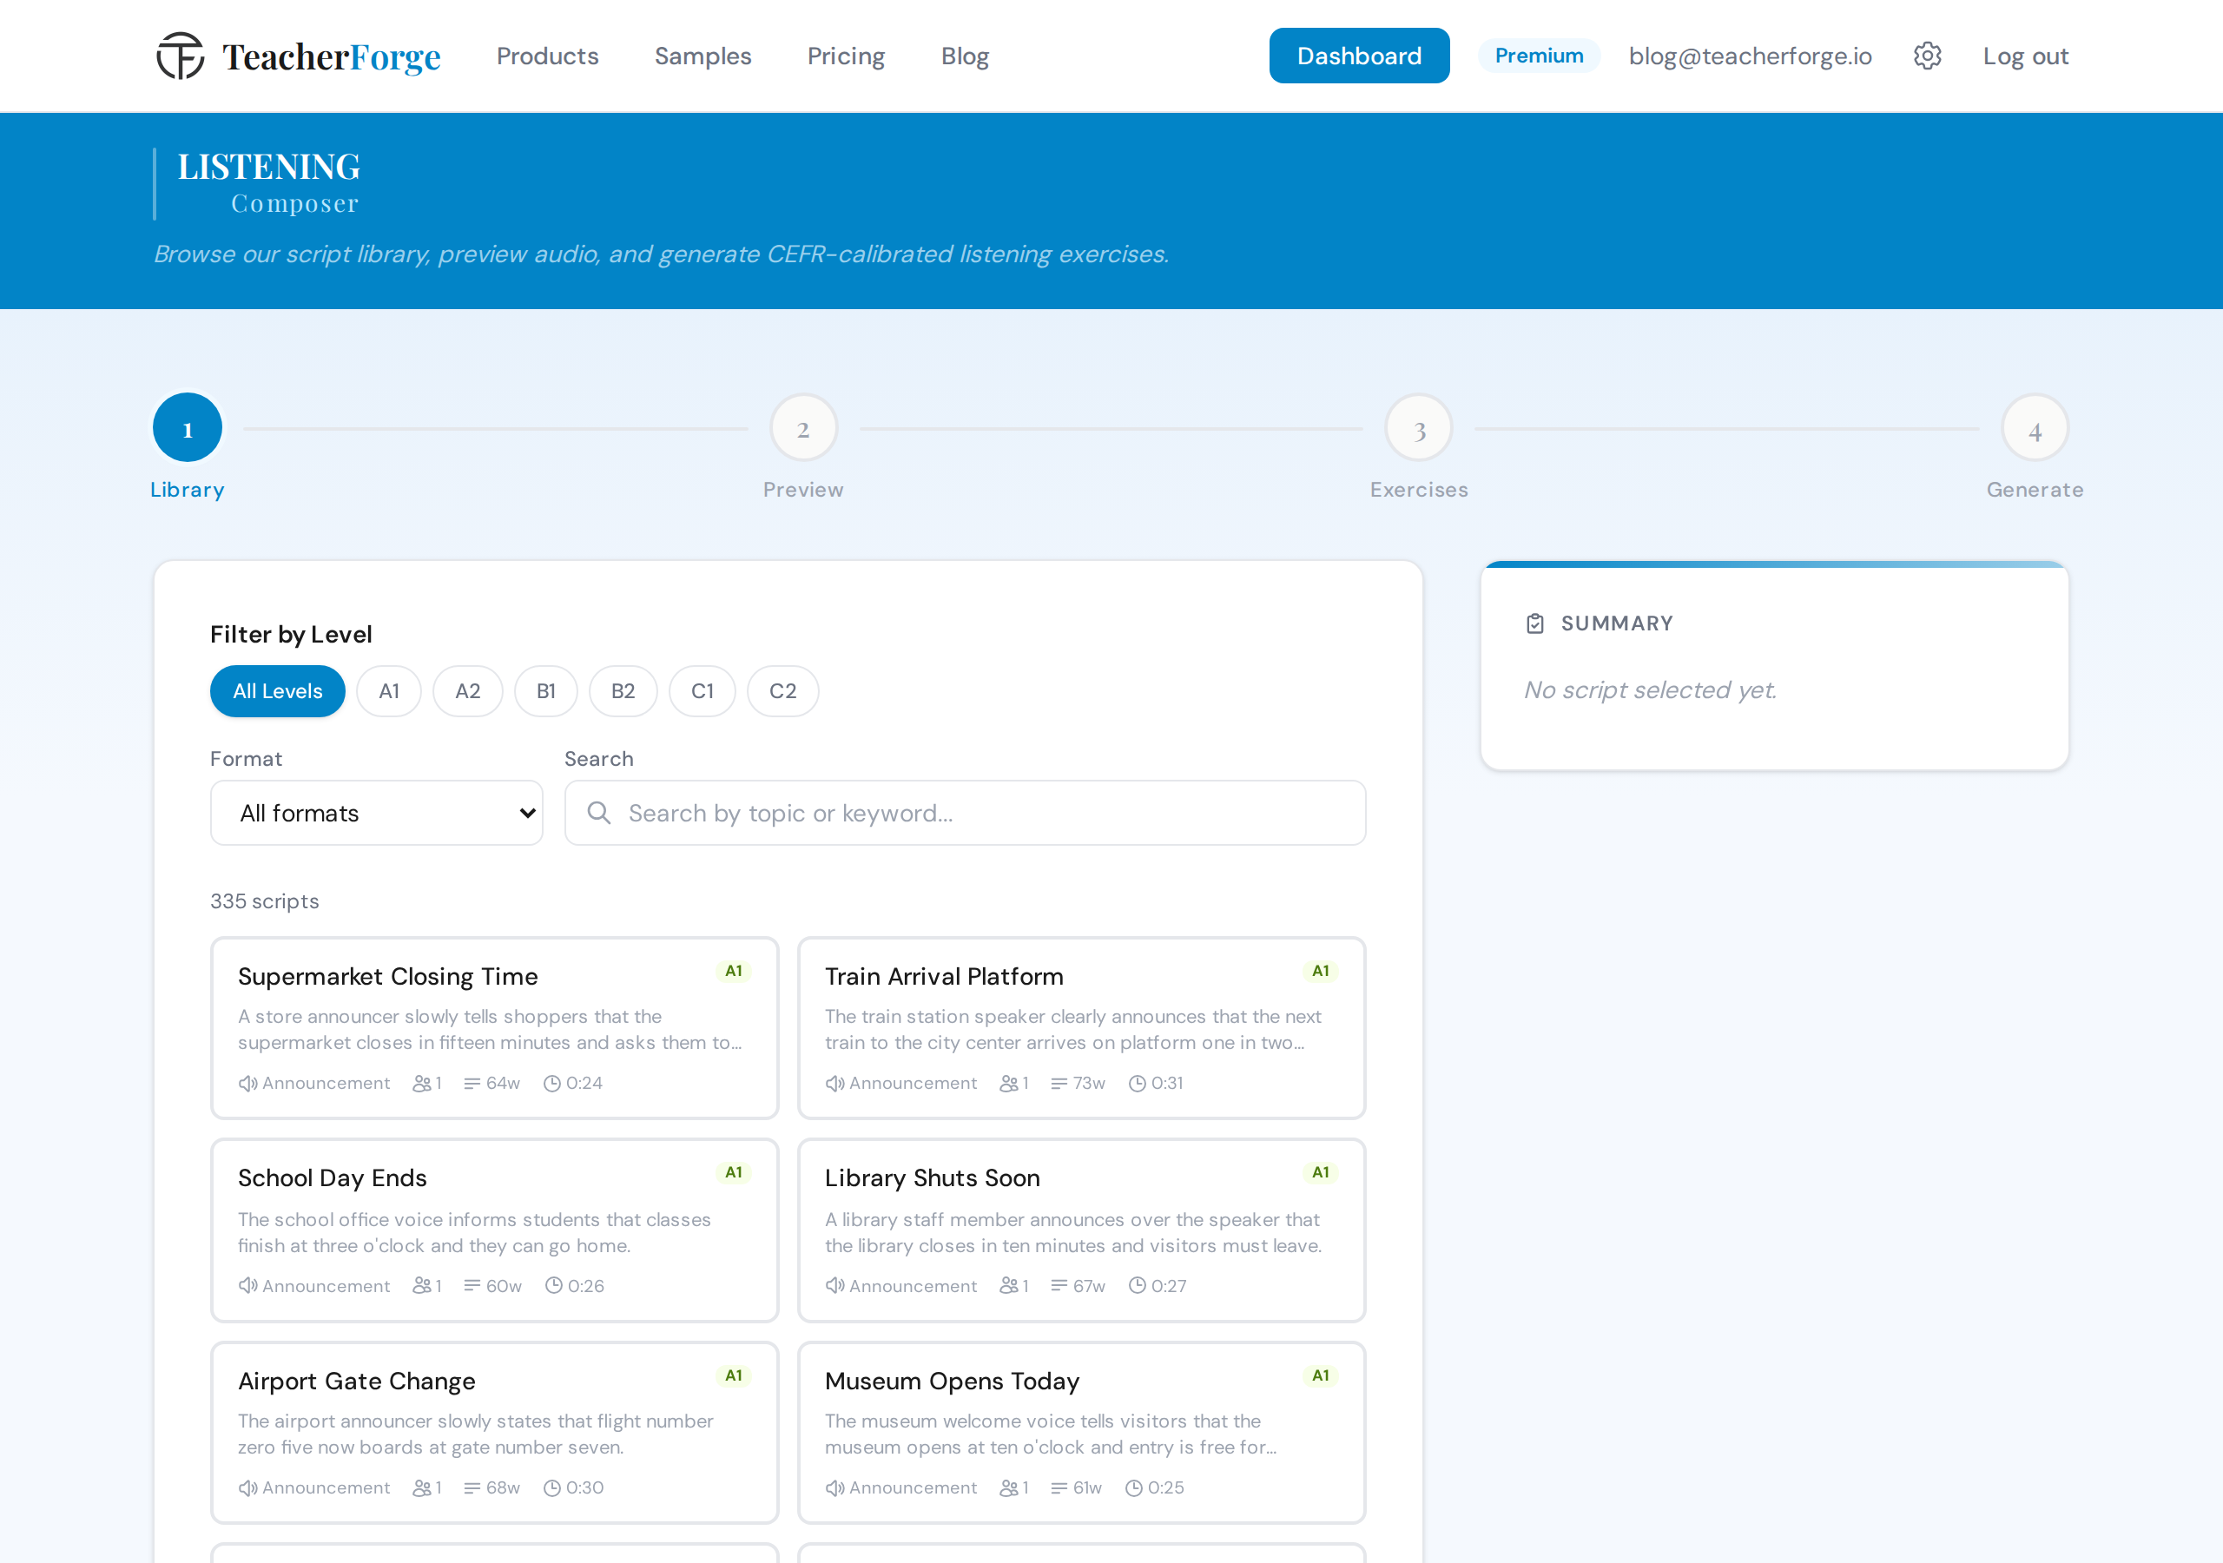Click clock icon on Museum Opens Today card

(1134, 1487)
